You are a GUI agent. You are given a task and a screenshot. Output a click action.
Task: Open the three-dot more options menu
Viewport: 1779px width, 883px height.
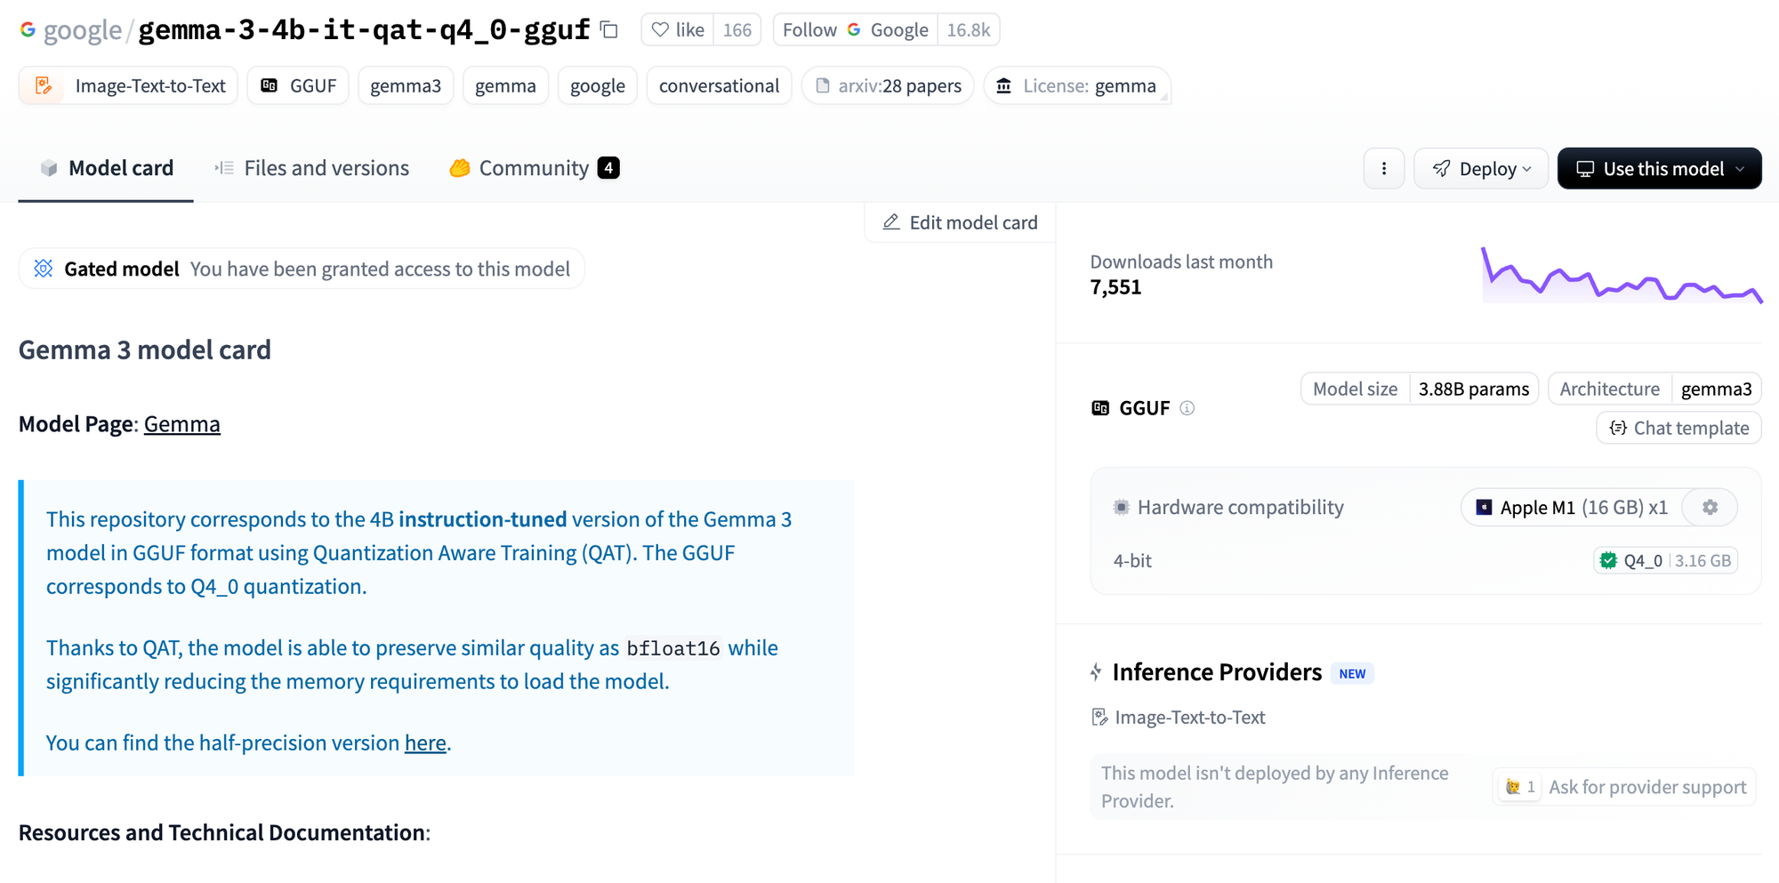pyautogui.click(x=1384, y=168)
